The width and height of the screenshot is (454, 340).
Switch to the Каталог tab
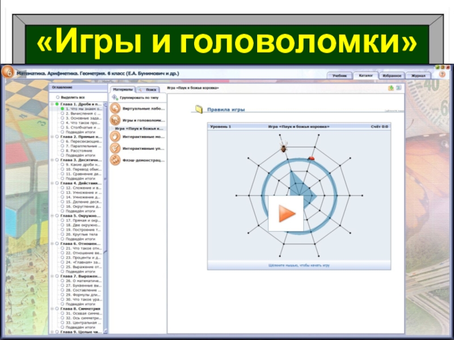point(366,75)
